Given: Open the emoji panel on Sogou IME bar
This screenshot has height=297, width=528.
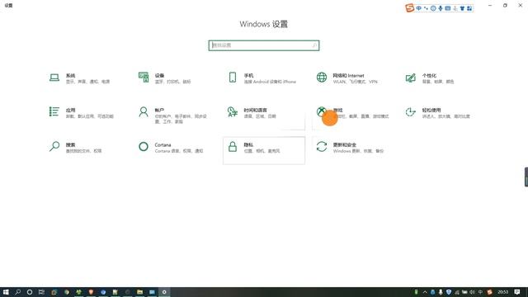Looking at the screenshot, I should [433, 8].
